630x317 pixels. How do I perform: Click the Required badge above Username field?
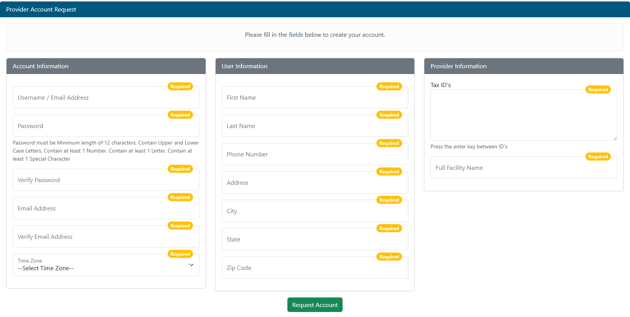pos(180,87)
